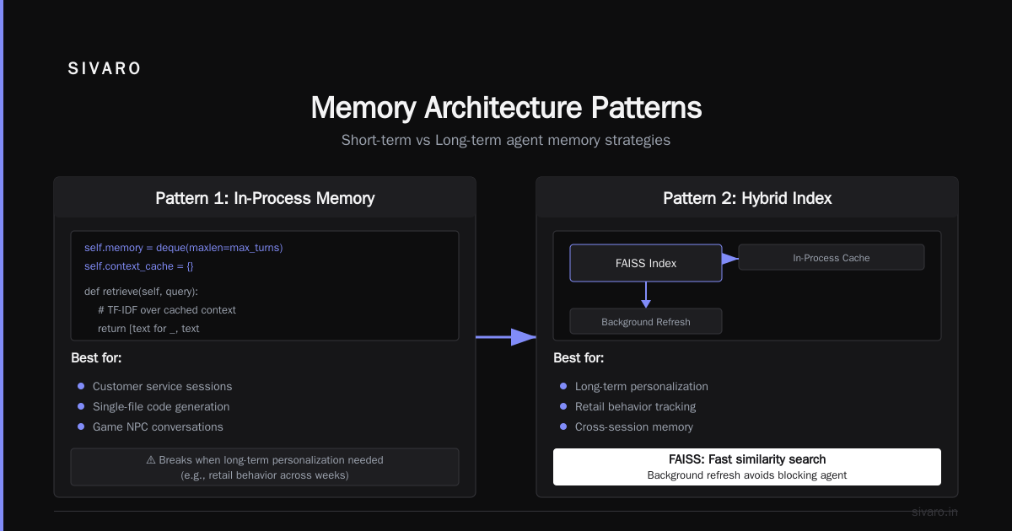The height and width of the screenshot is (531, 1012).
Task: Select the Background Refresh box
Action: (646, 321)
